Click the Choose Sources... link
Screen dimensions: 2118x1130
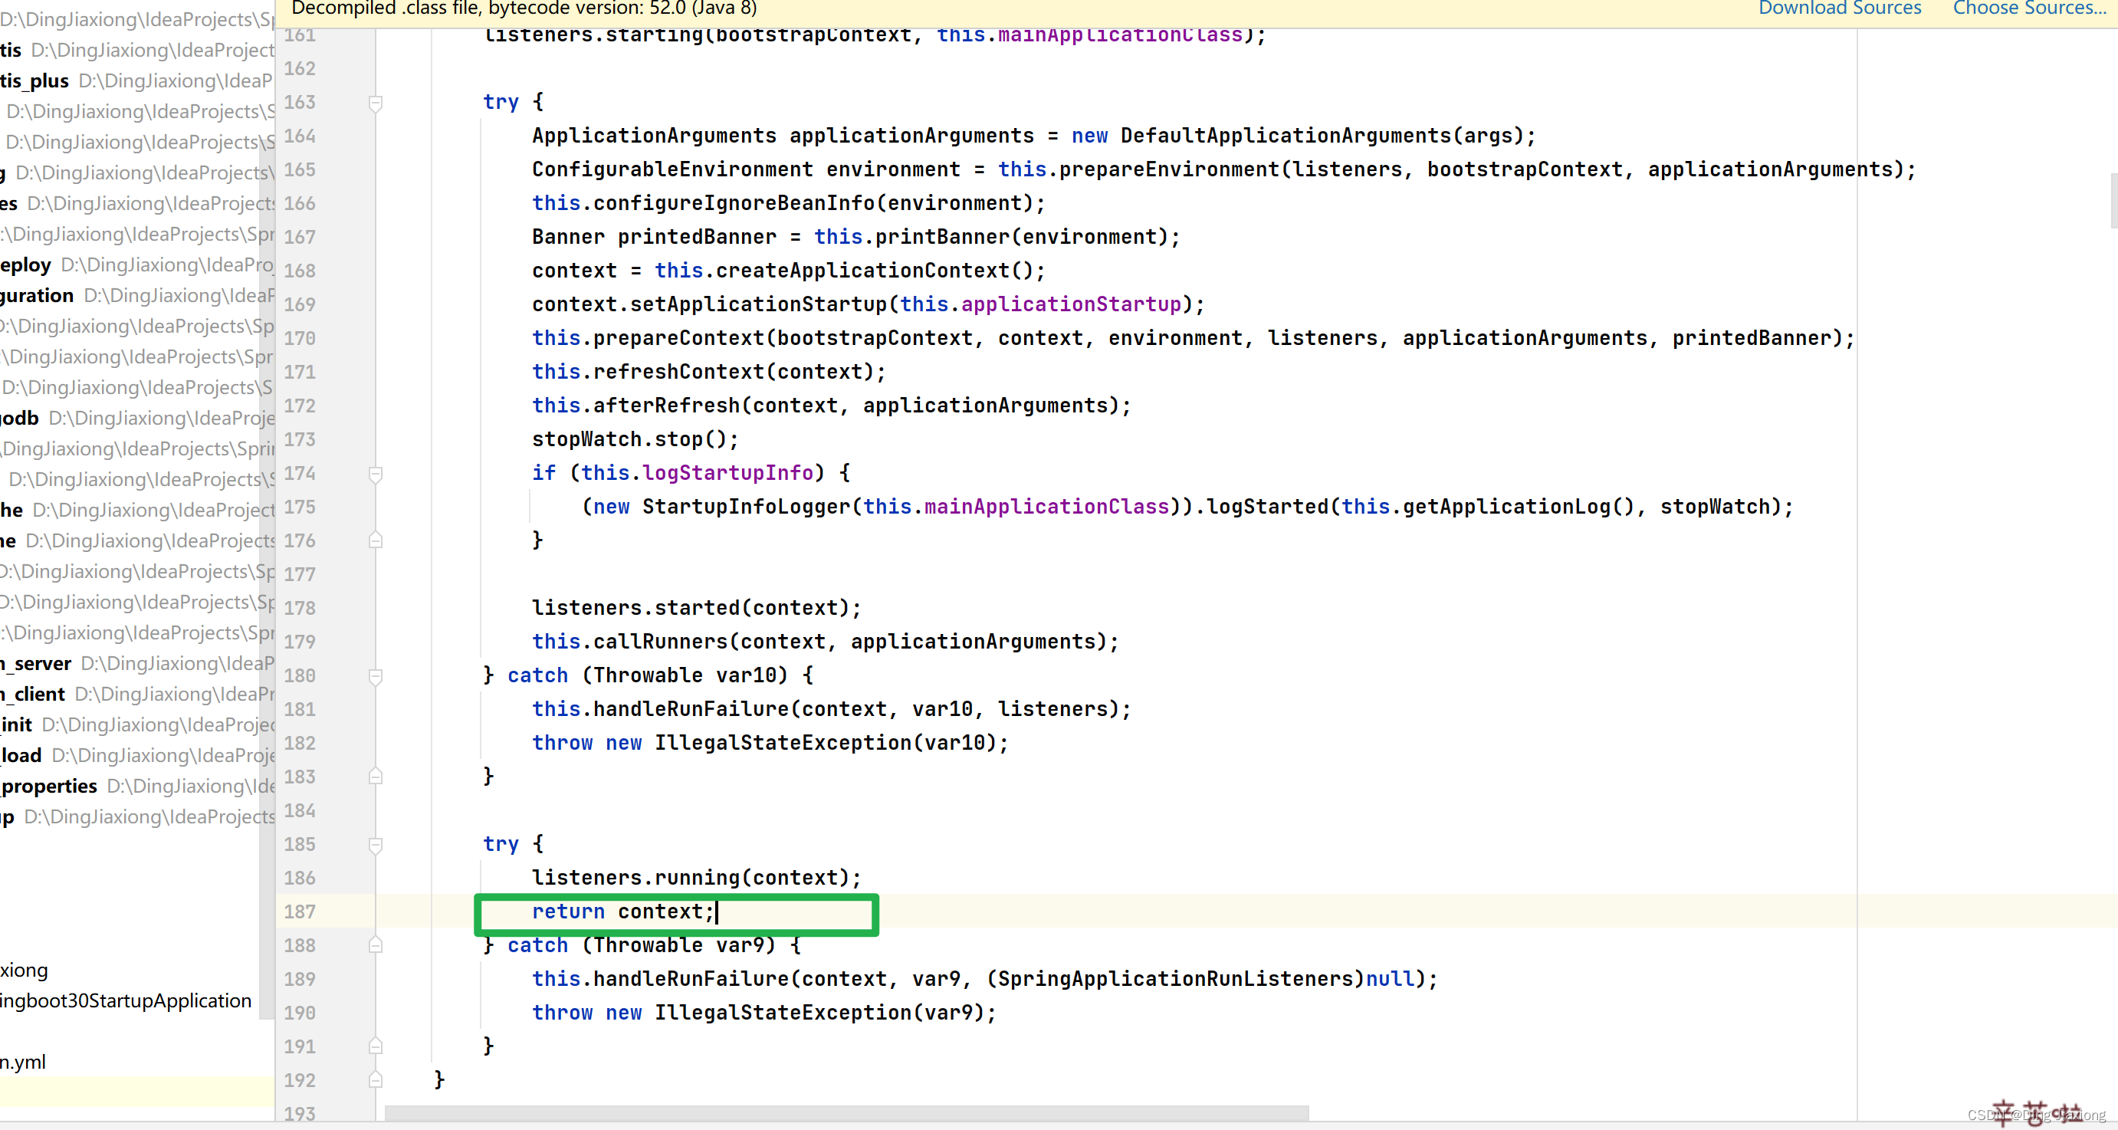click(2029, 8)
